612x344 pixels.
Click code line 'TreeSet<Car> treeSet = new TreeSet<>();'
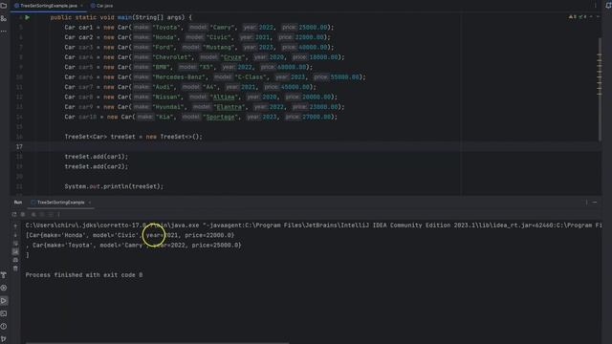[x=134, y=137]
